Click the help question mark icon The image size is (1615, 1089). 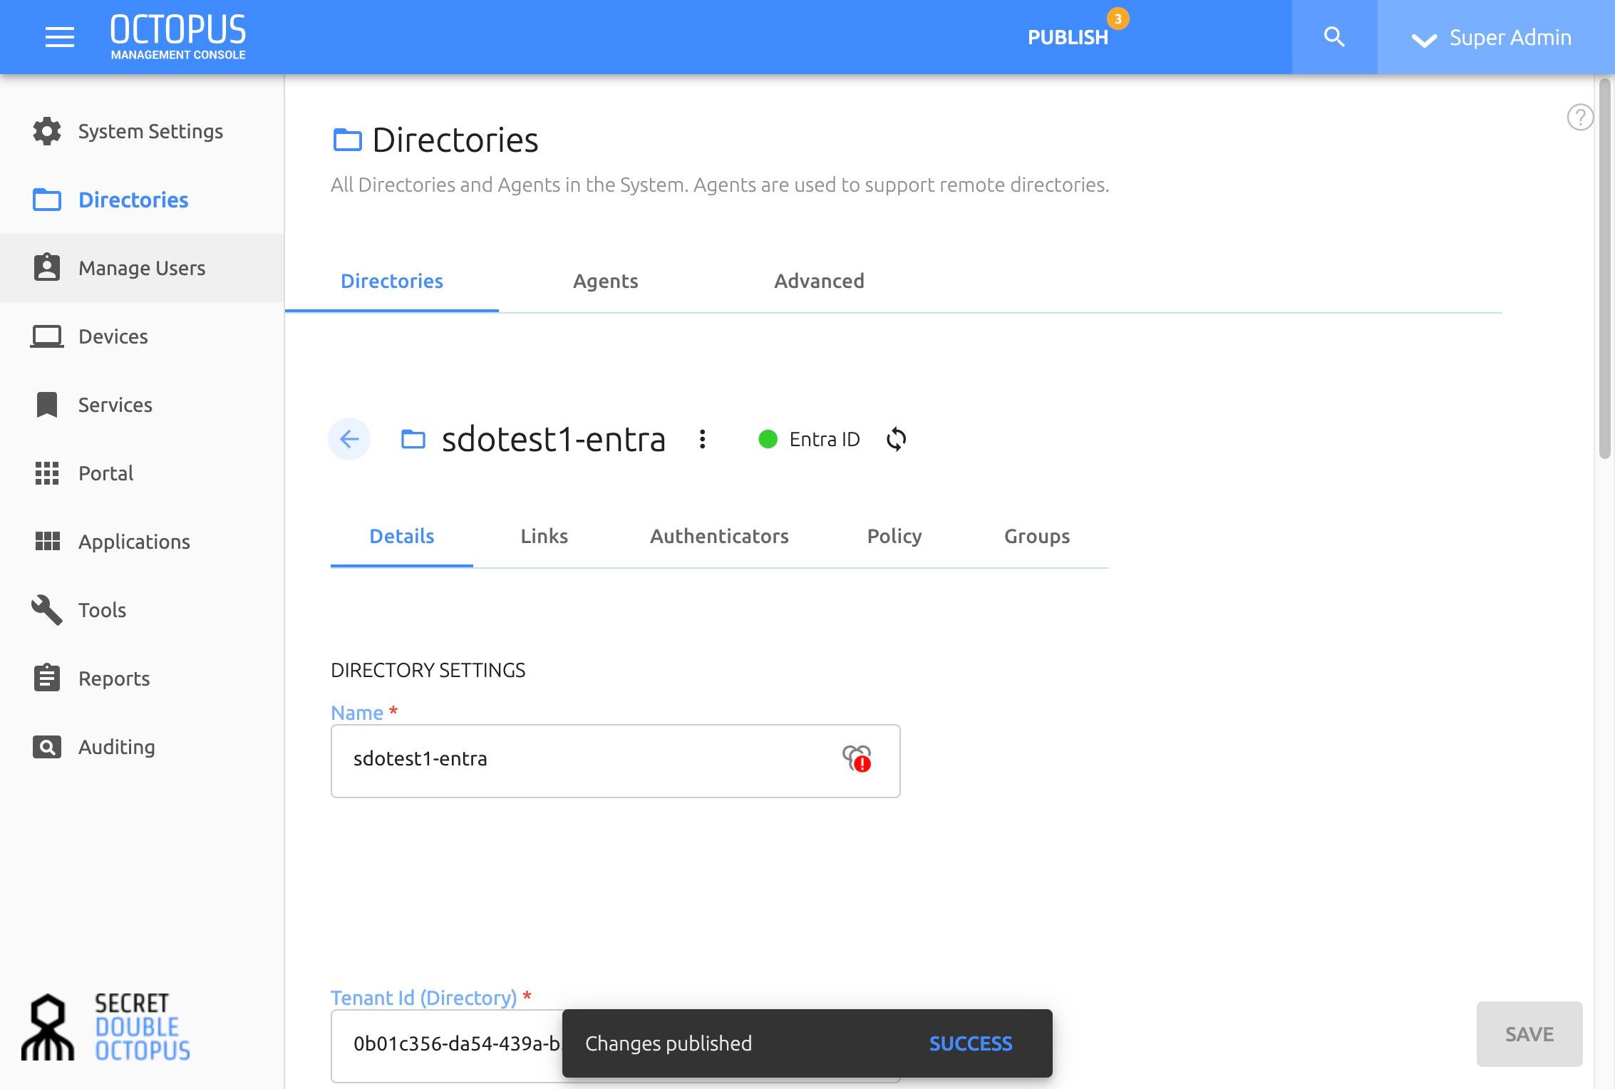1580,117
